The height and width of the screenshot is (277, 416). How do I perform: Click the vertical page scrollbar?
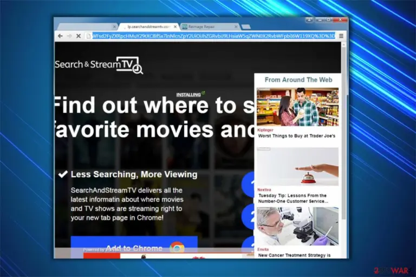(x=344, y=133)
